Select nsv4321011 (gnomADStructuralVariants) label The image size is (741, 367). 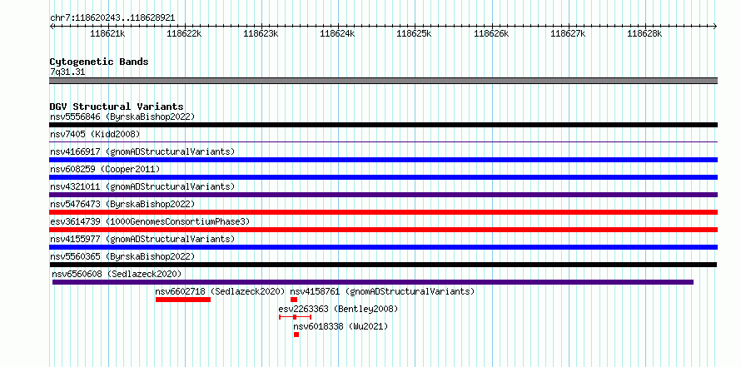coord(142,186)
